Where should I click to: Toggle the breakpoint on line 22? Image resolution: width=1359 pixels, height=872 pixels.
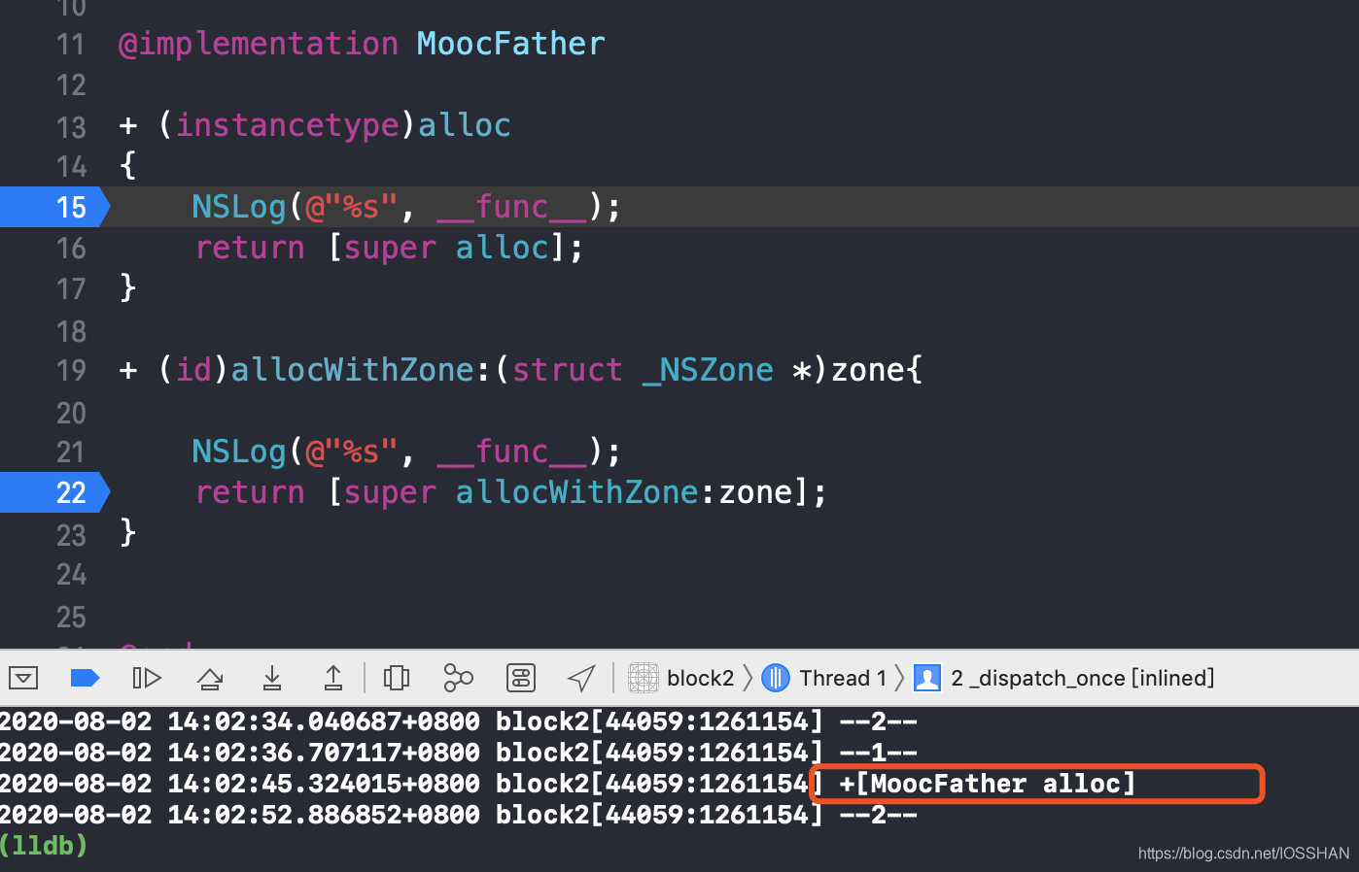(54, 492)
